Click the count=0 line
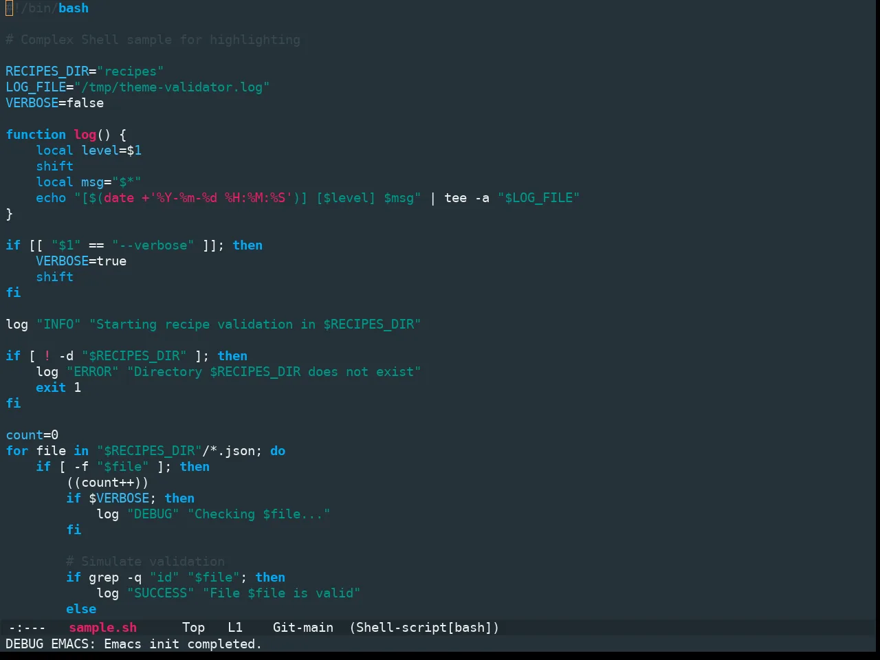880x660 pixels. click(32, 435)
